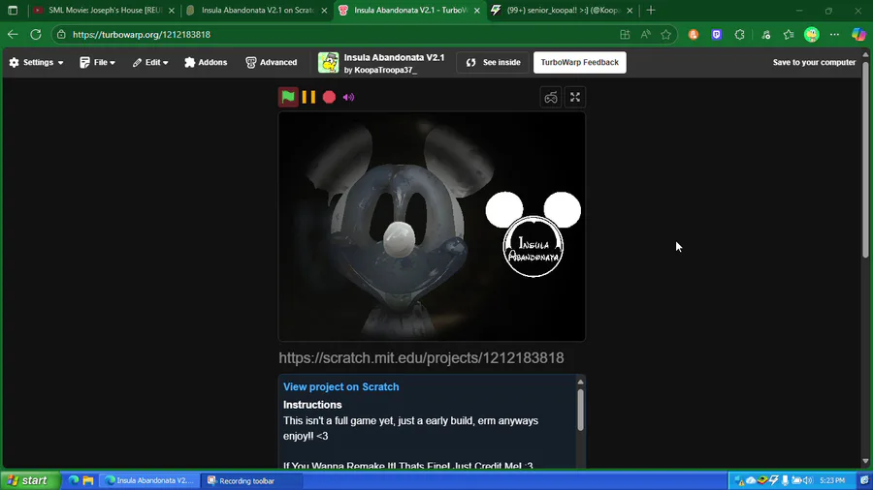Click the project stage canvas
This screenshot has height=490, width=873.
(432, 226)
